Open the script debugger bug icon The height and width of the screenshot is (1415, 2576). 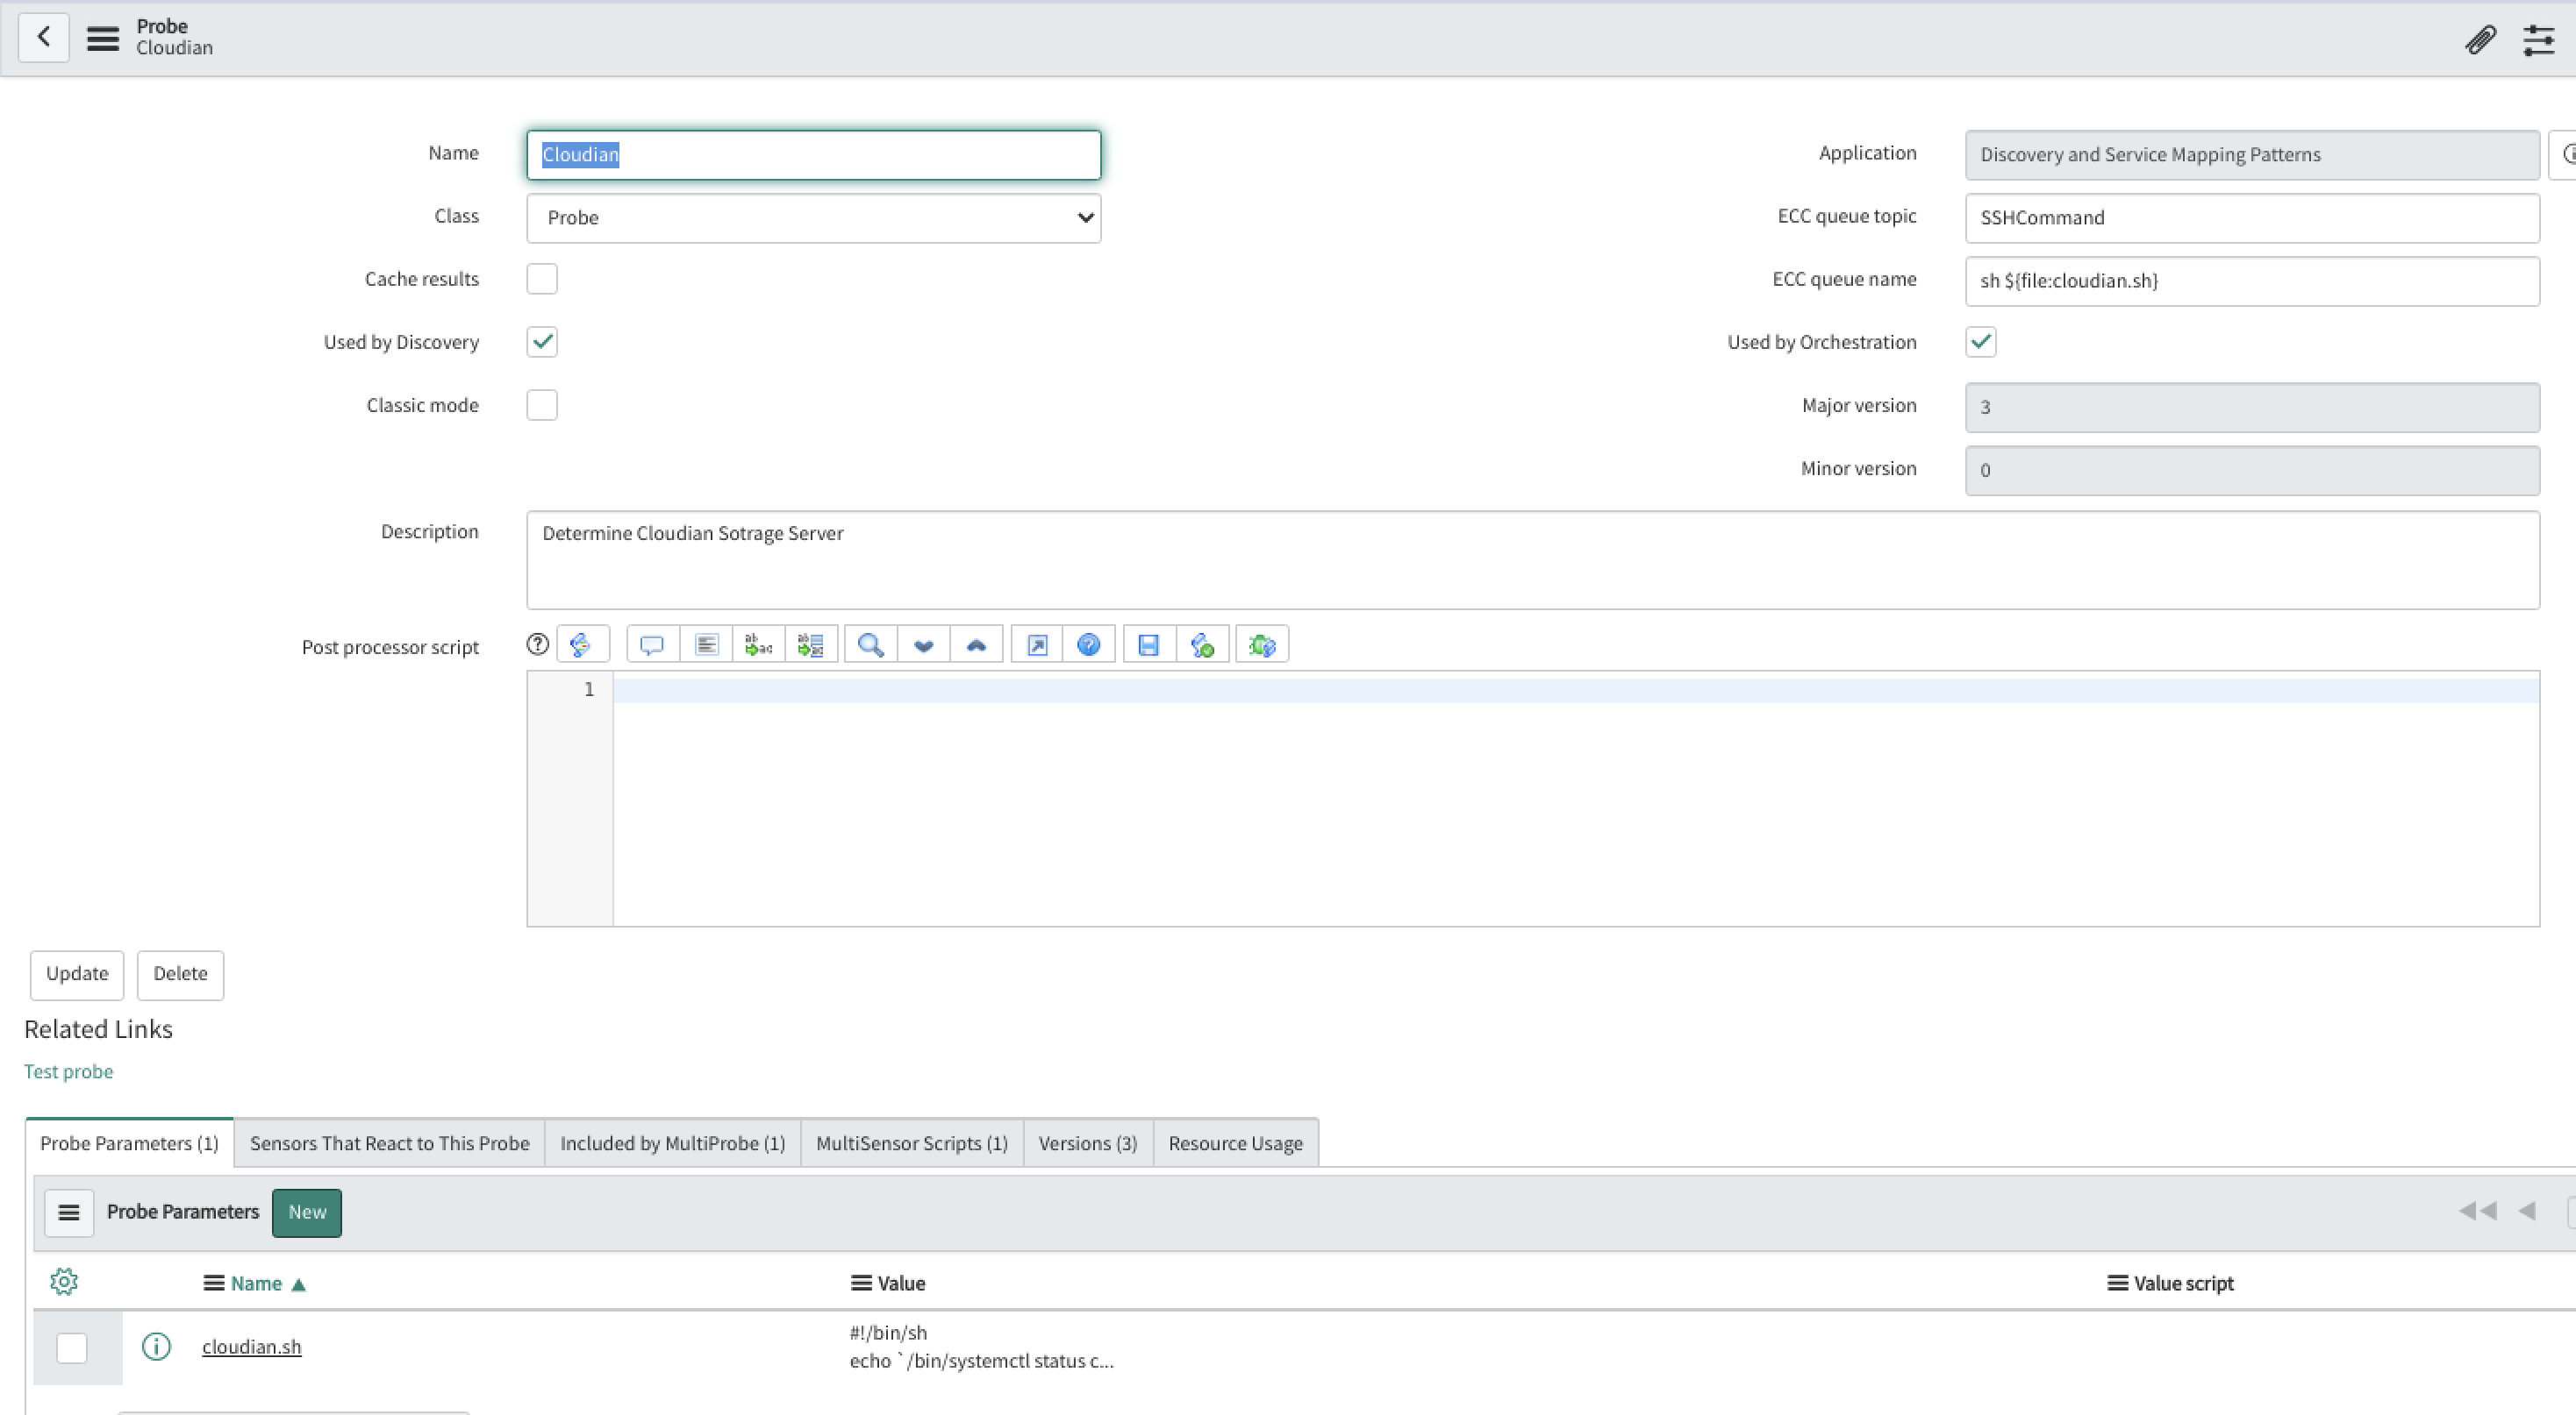coord(1262,644)
